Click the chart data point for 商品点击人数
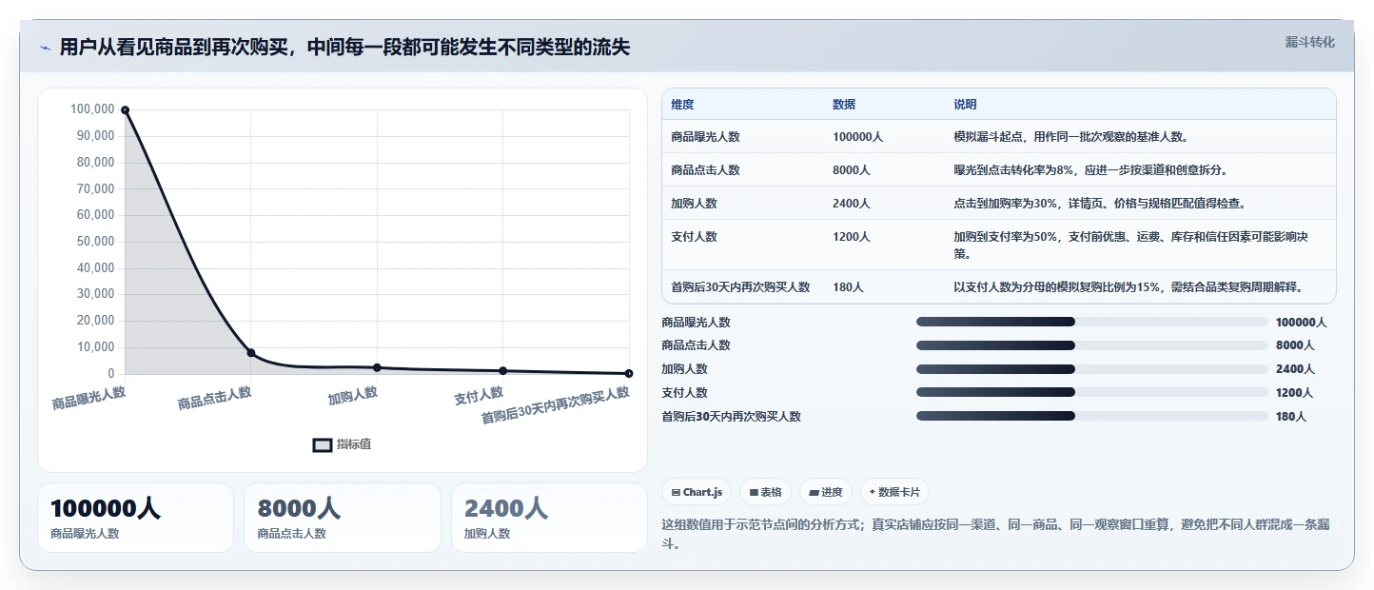Viewport: 1374px width, 590px height. tap(251, 353)
